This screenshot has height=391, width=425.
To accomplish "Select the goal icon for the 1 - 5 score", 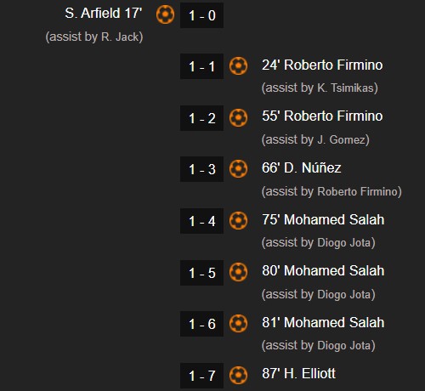I will [238, 272].
